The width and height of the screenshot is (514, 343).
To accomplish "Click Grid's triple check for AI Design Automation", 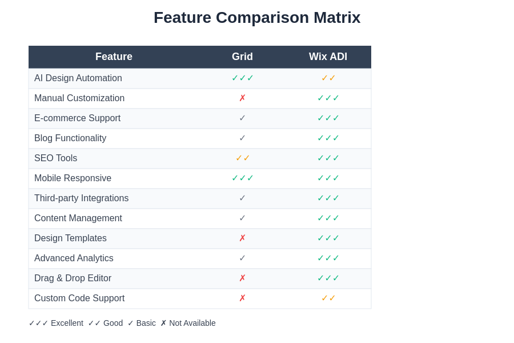I will tap(242, 78).
